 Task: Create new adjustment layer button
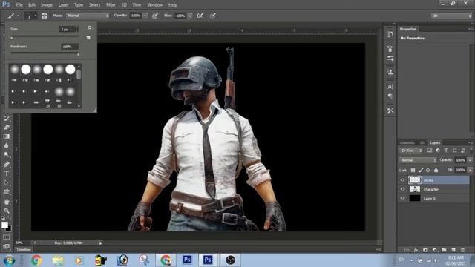point(435,250)
